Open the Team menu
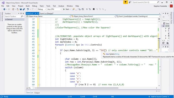This screenshot has width=174, height=98. [x=42, y=6]
